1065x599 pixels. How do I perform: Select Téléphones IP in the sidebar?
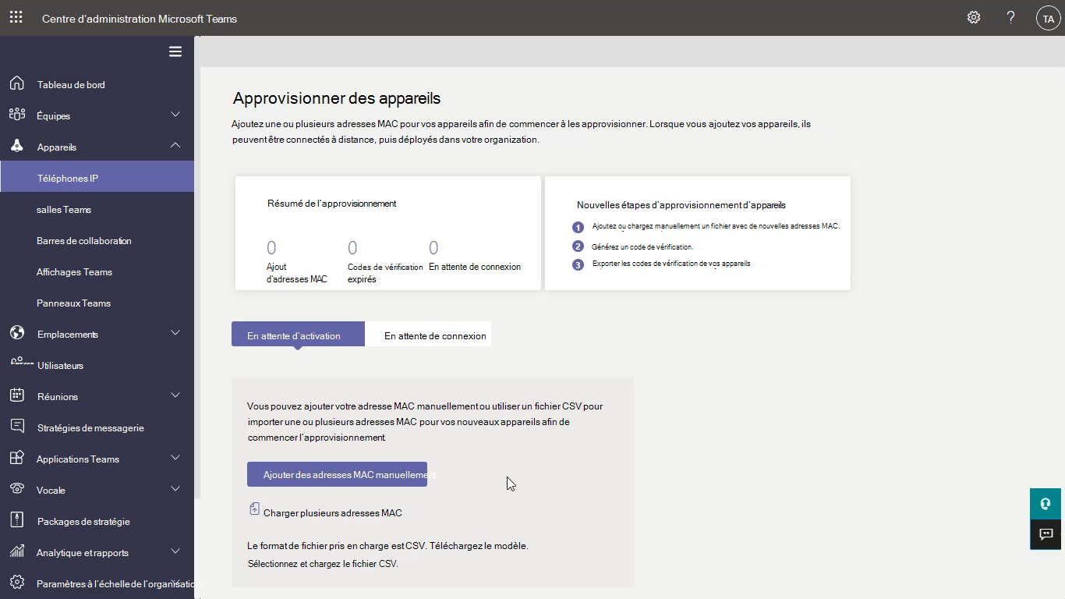pos(97,178)
